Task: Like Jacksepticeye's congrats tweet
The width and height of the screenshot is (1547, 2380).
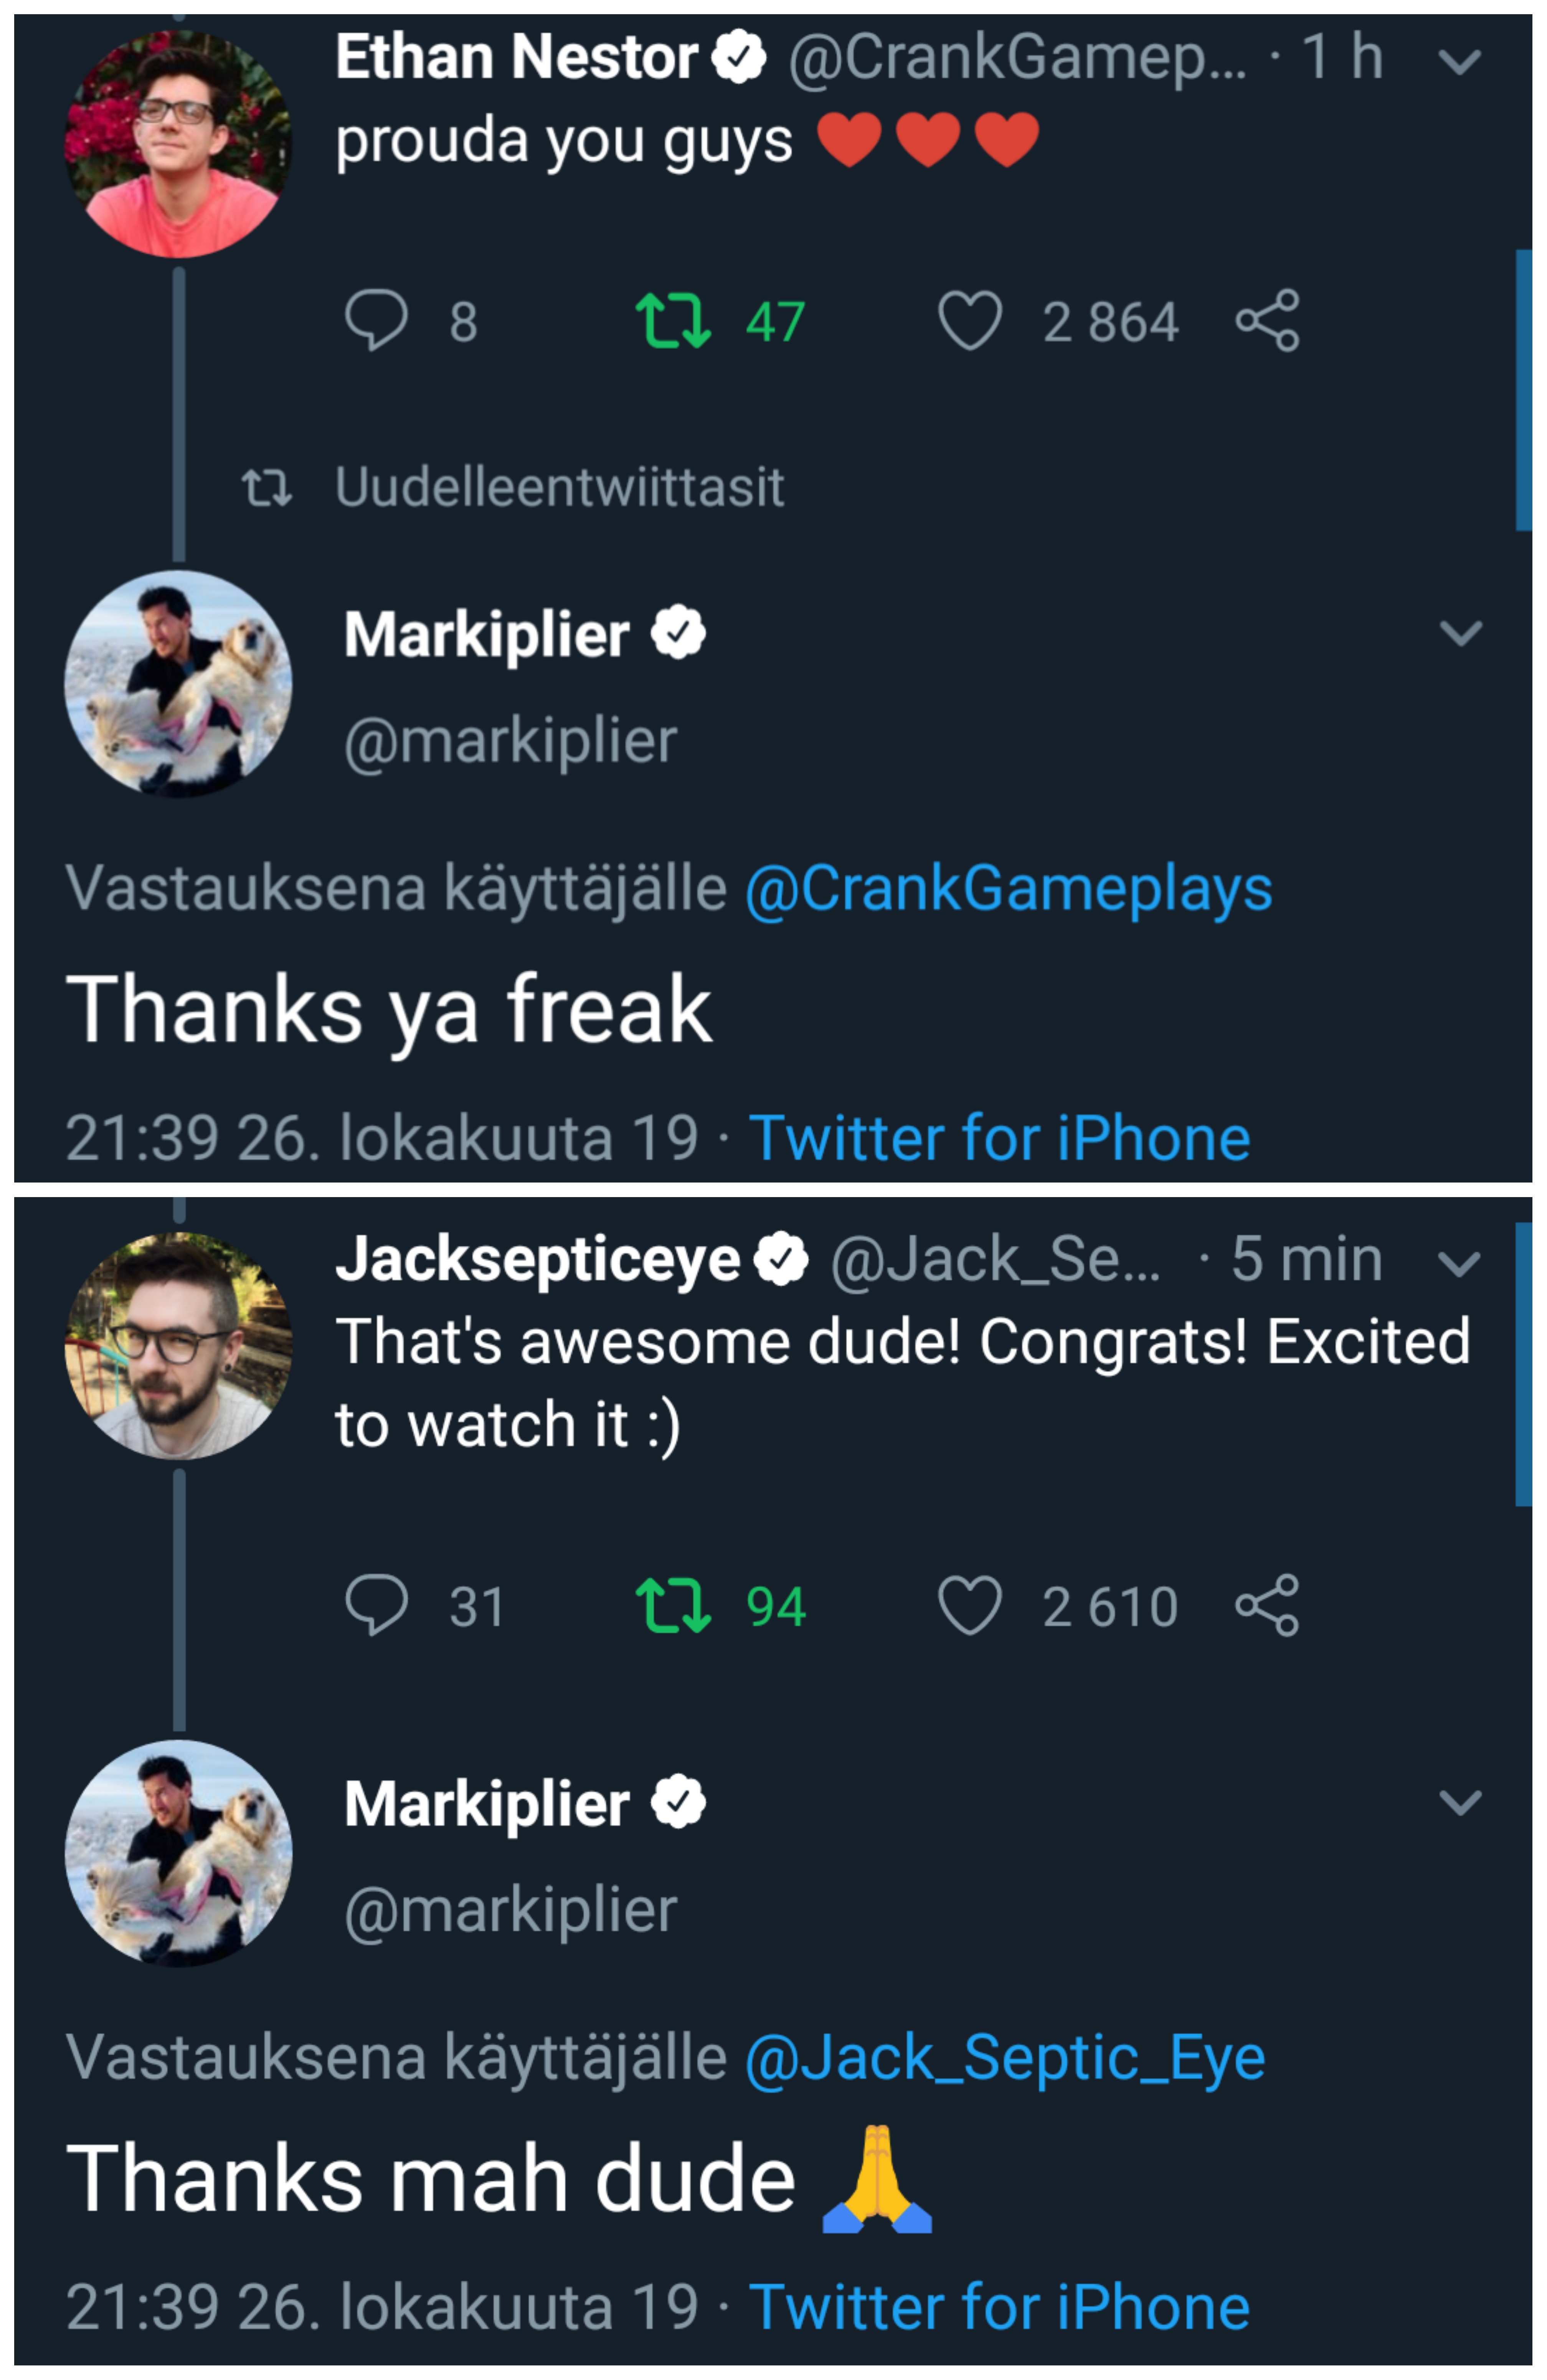Action: click(969, 1605)
